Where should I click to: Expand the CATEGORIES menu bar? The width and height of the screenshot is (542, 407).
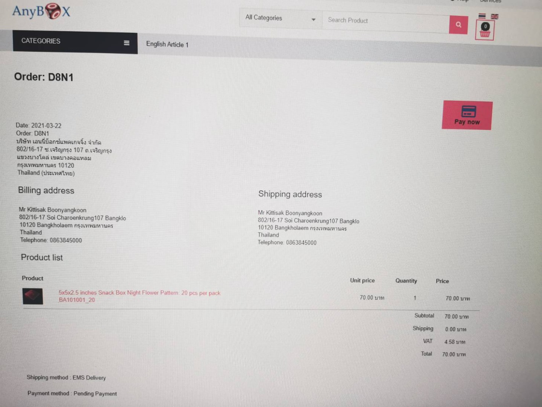pyautogui.click(x=75, y=42)
